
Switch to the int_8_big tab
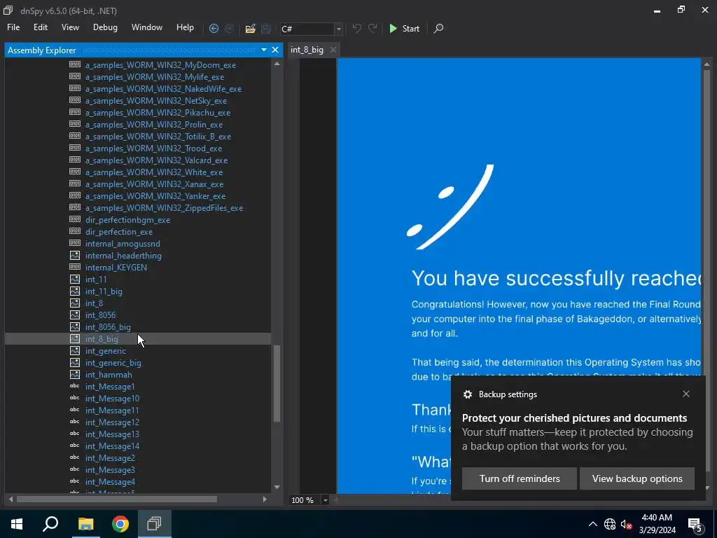pyautogui.click(x=307, y=50)
